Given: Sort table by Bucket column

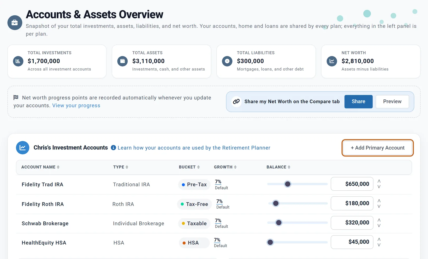Looking at the screenshot, I should (189, 167).
